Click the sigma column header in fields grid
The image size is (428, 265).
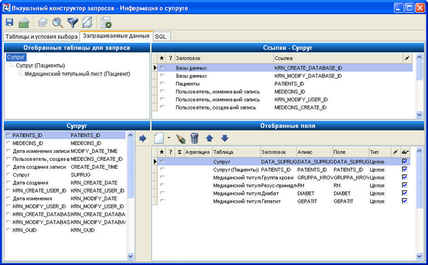coord(179,152)
